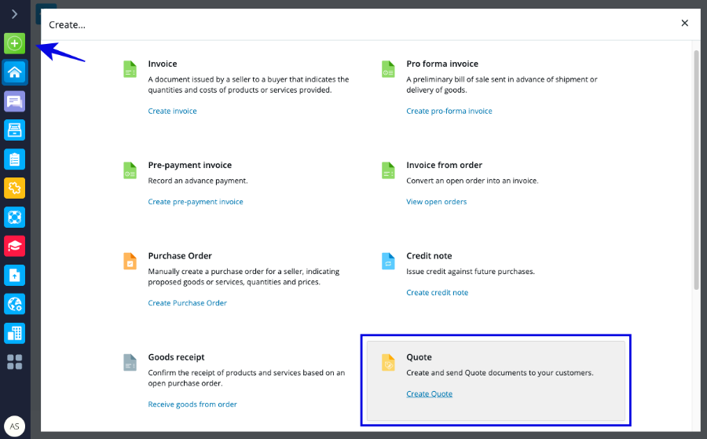Open the lifebuoy support icon in sidebar
Screen dimensions: 707x439
coord(15,217)
